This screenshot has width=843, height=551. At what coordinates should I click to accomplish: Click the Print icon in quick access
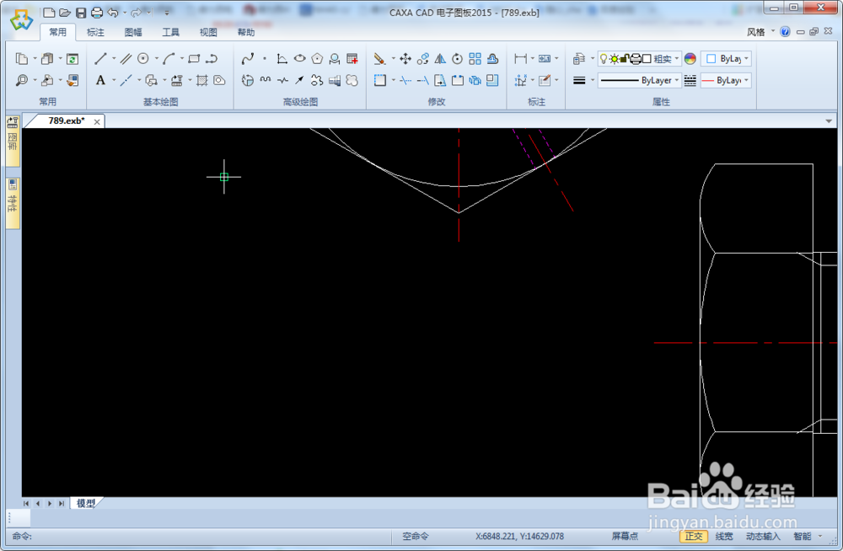pos(97,13)
